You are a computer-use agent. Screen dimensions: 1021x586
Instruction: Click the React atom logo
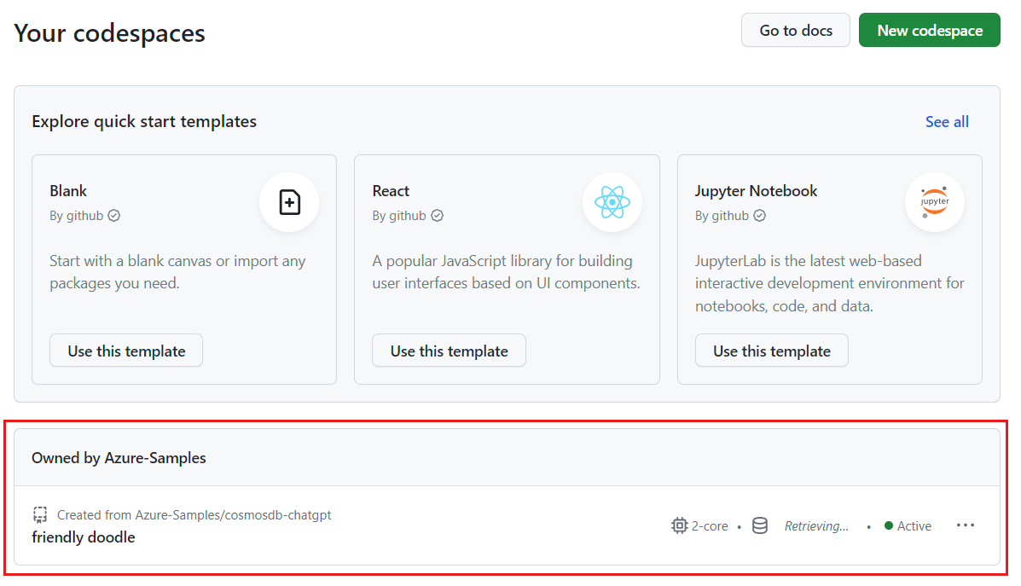point(612,202)
